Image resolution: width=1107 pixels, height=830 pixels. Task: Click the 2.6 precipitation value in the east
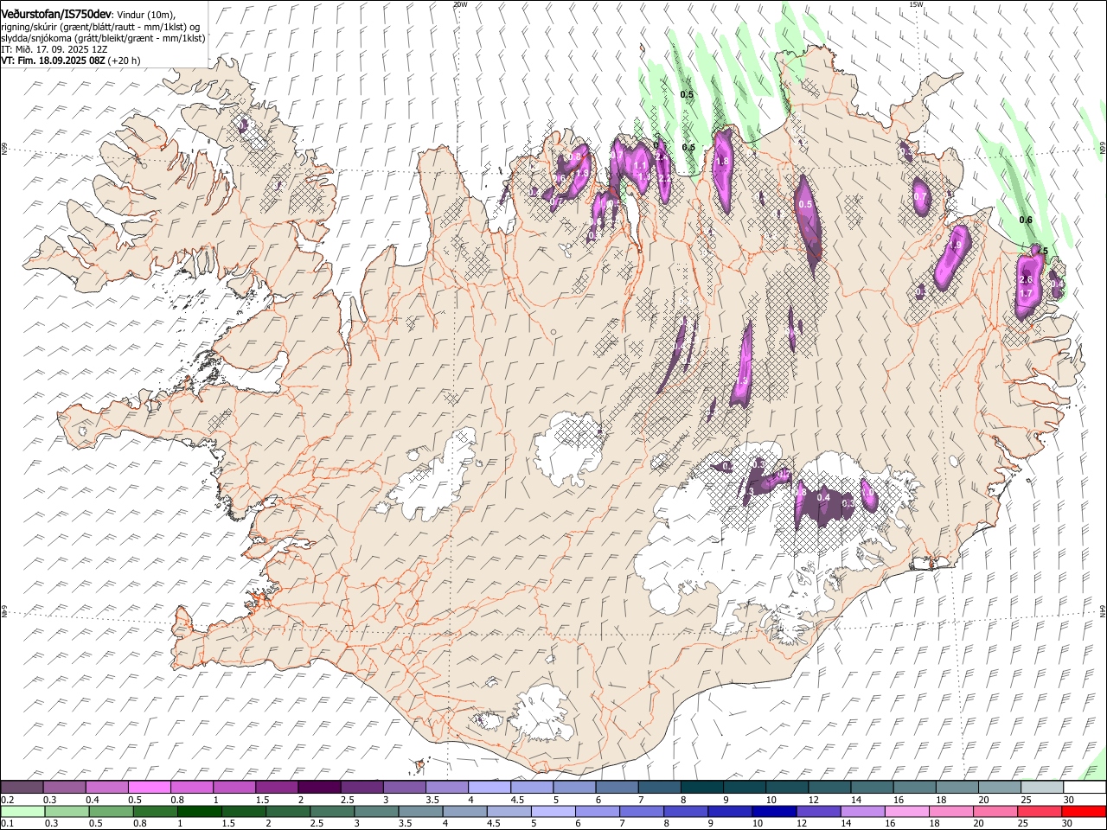[x=1027, y=280]
